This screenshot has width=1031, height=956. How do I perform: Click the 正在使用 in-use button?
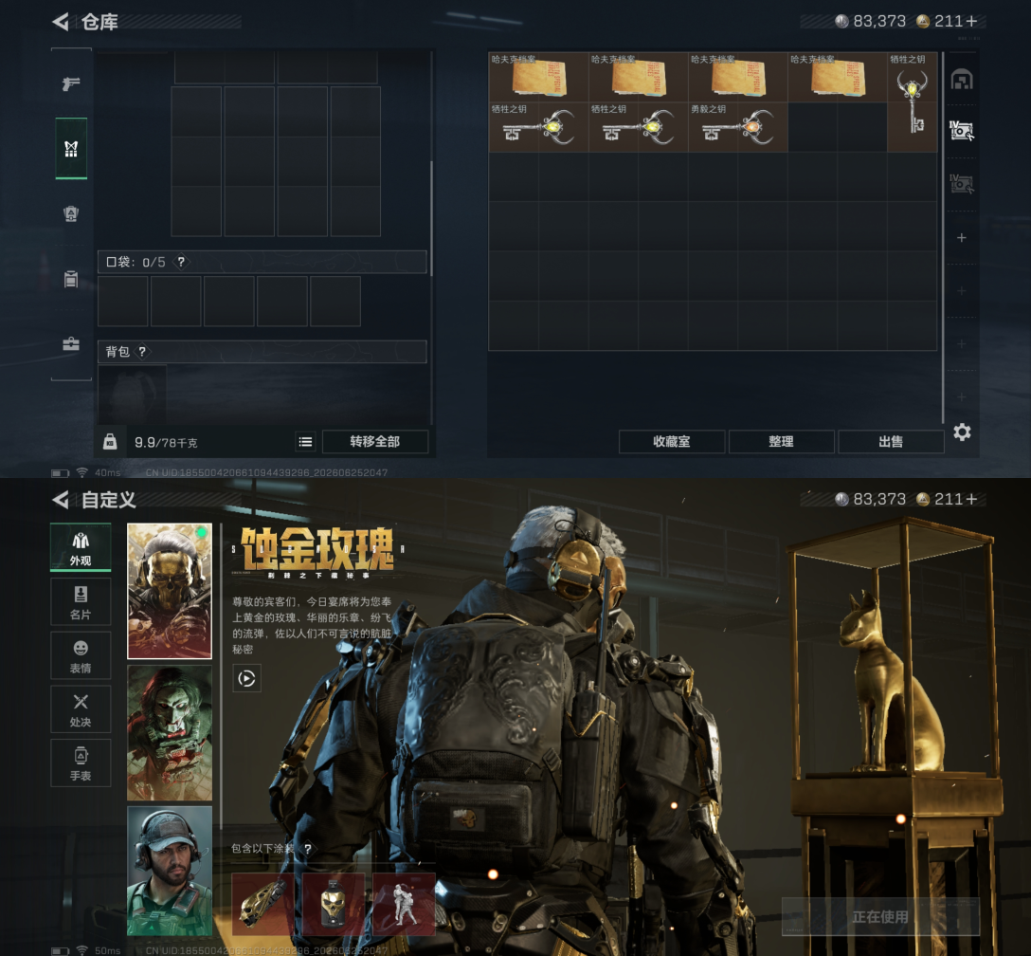(x=880, y=916)
